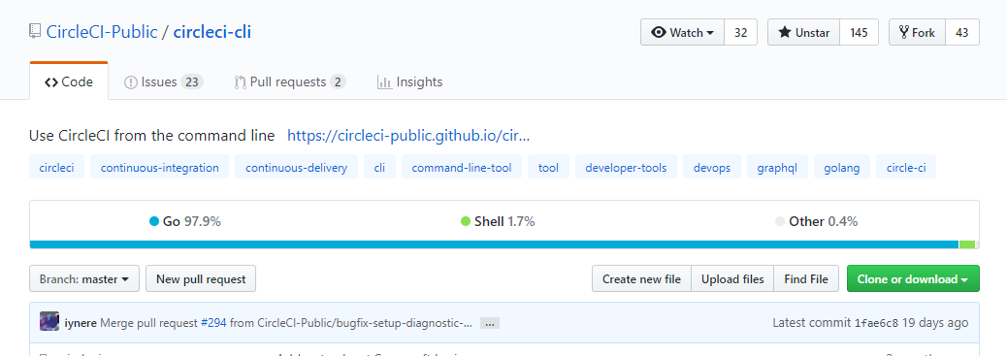The image size is (1007, 356).
Task: Open the circleci-cli repository link
Action: coord(211,31)
